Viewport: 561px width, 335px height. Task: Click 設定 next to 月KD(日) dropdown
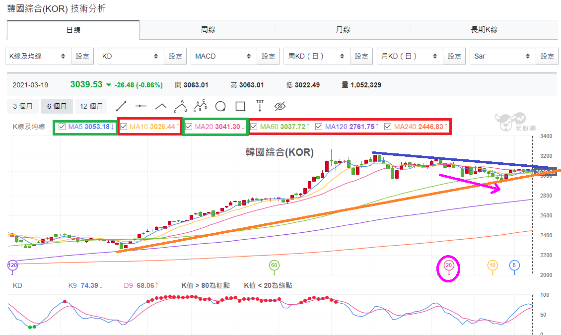coord(454,56)
